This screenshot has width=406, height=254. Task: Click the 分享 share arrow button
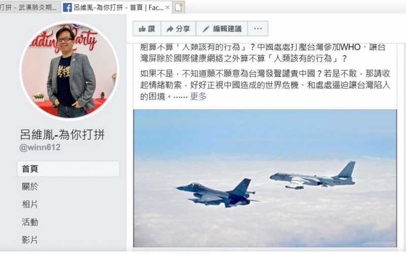(179, 29)
